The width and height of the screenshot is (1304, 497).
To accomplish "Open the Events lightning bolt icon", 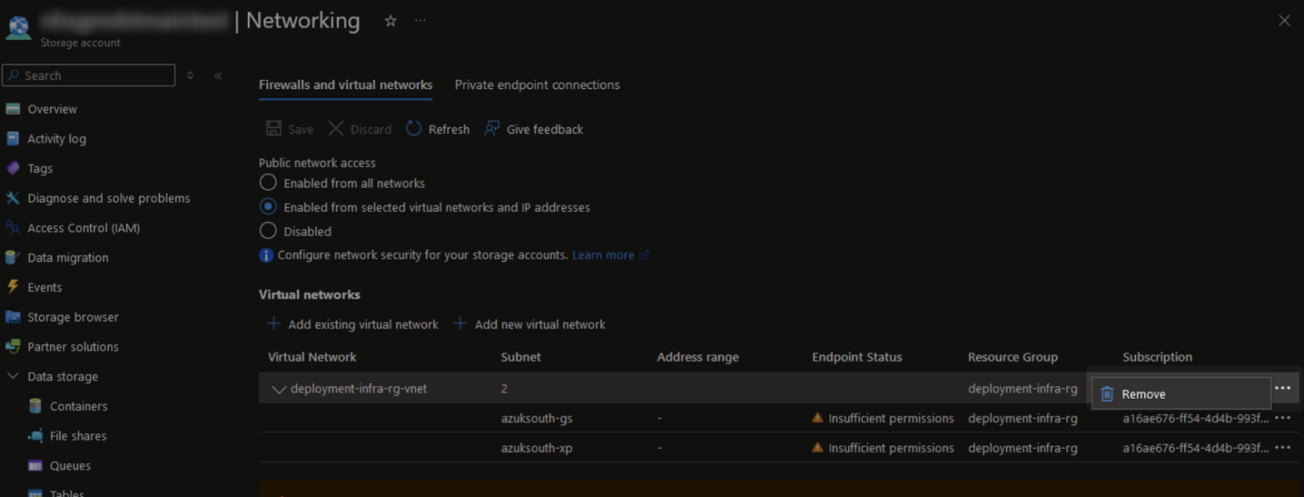I will click(x=14, y=287).
